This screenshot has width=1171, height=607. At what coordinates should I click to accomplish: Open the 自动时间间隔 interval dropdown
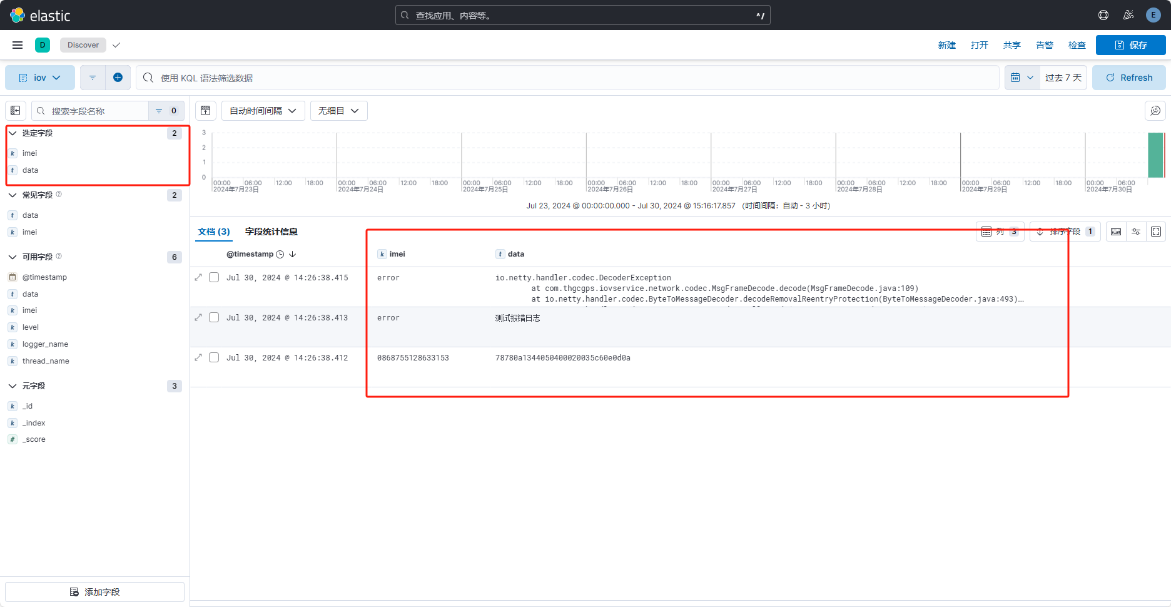pos(263,111)
